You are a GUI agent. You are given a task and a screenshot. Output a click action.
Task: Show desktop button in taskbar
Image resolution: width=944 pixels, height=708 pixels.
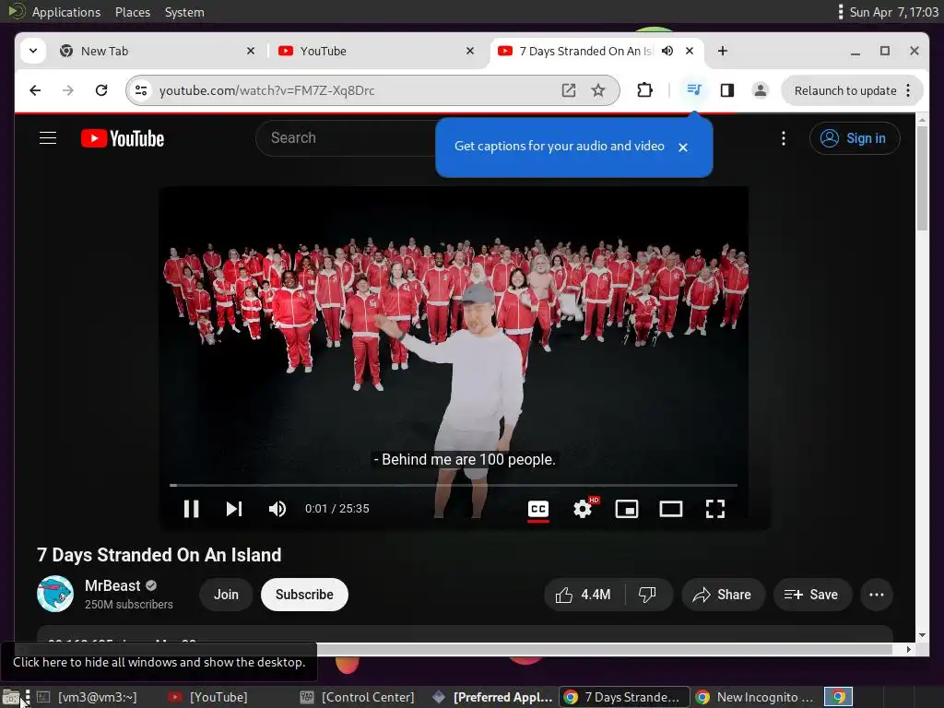click(11, 698)
